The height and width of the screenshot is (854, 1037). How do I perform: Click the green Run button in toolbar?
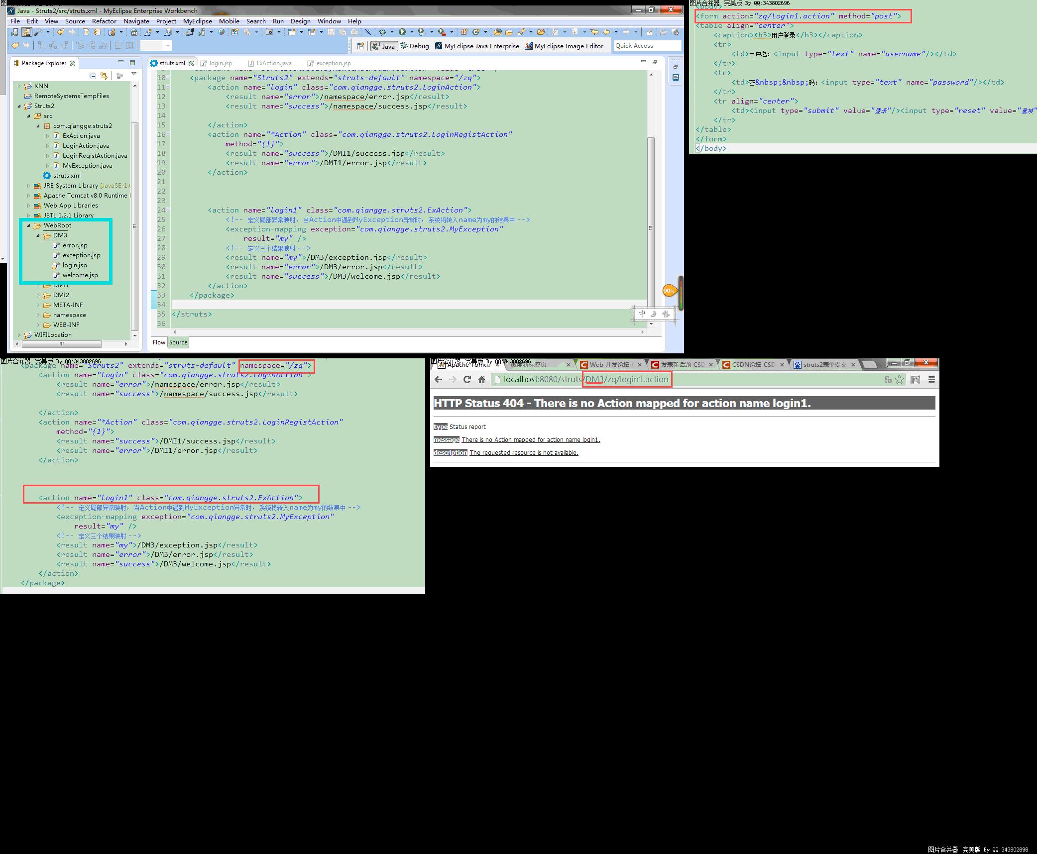pos(402,32)
